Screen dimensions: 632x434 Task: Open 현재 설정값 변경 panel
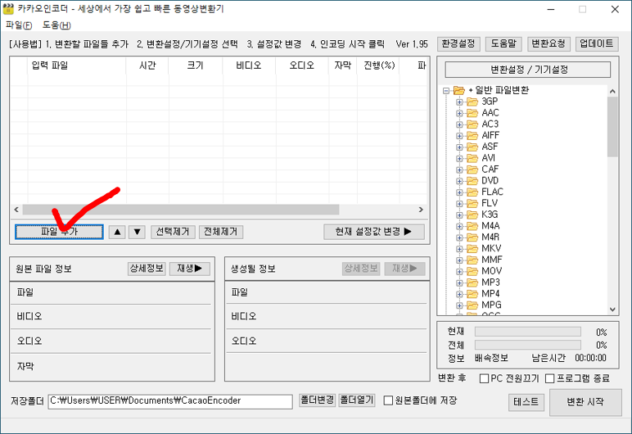[x=374, y=232]
